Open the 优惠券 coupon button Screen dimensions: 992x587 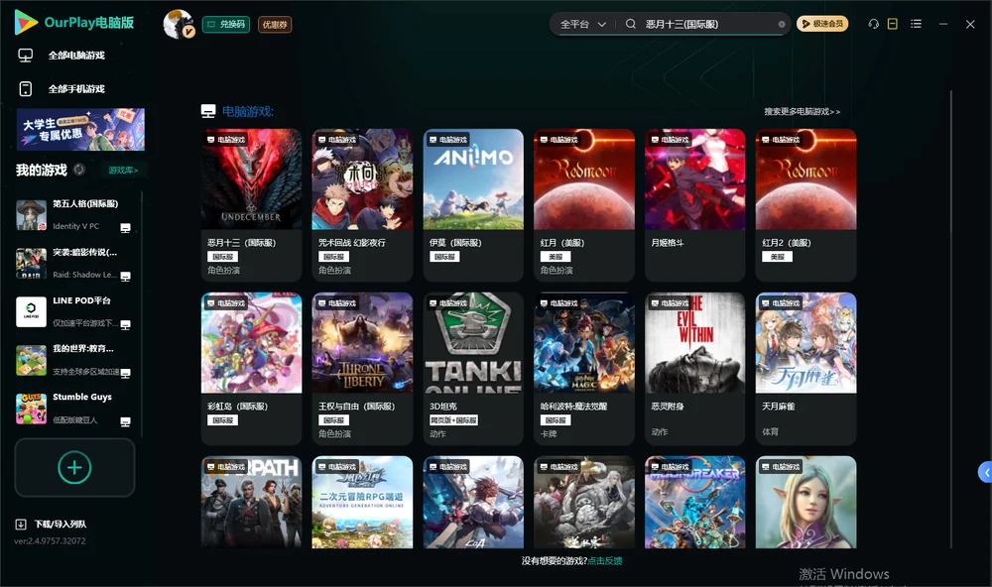click(x=275, y=24)
